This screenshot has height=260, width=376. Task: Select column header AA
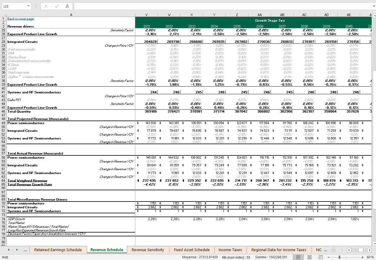(x=259, y=15)
